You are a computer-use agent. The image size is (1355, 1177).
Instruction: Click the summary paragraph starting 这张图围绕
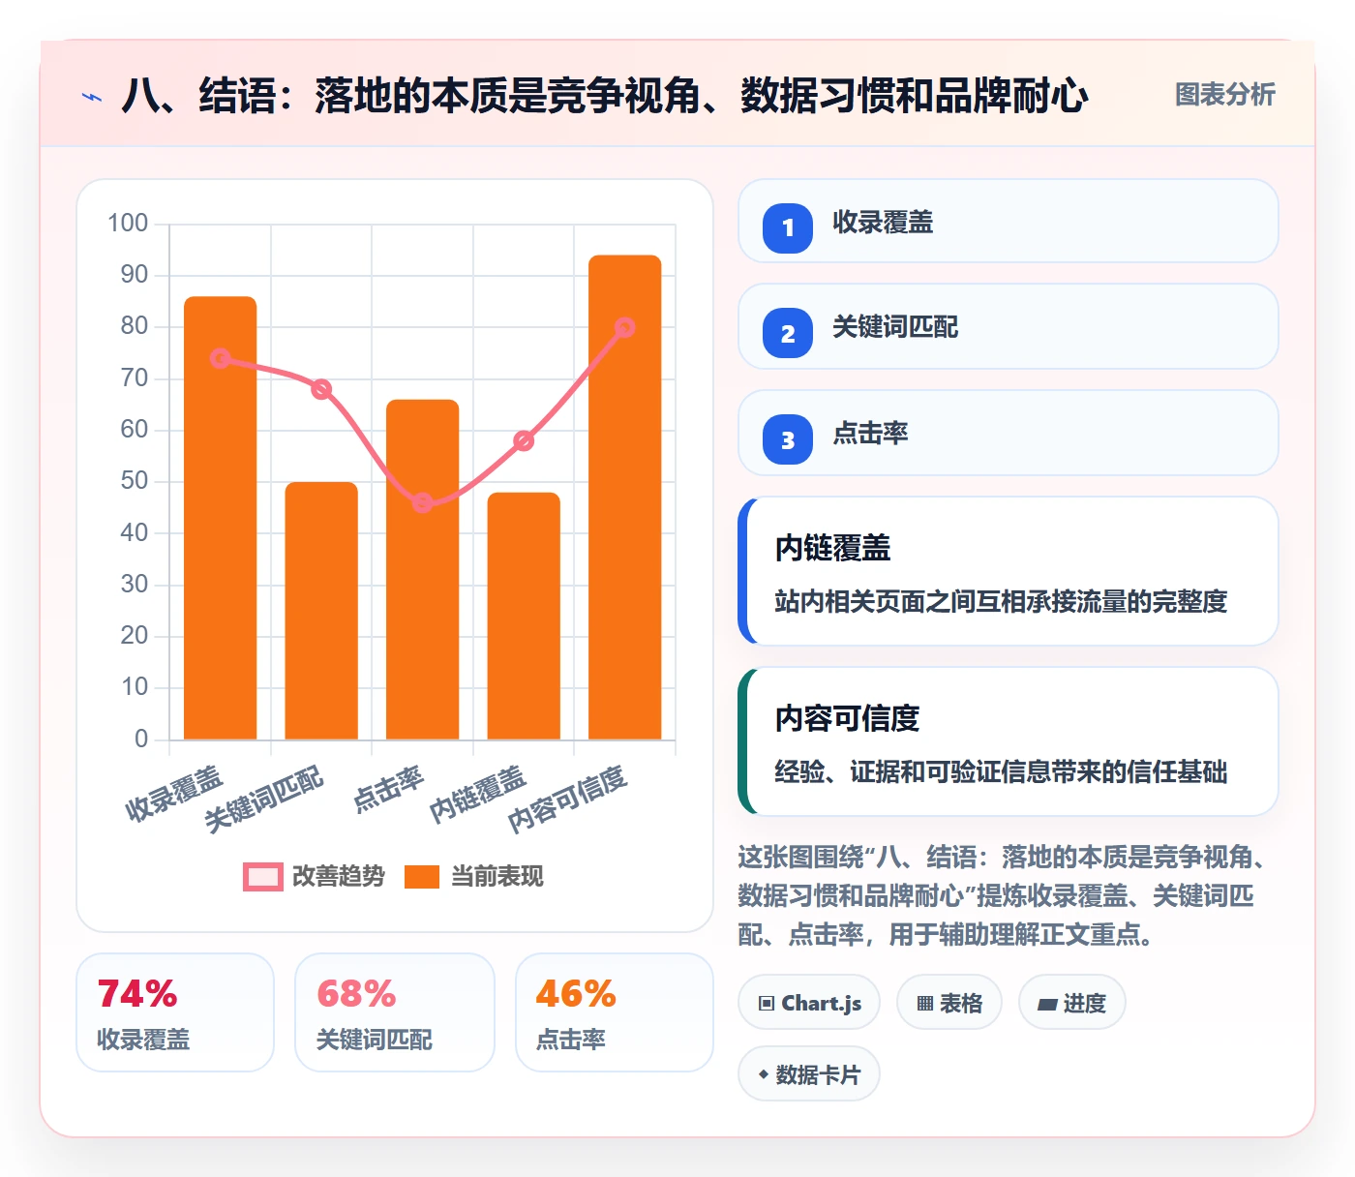[1003, 895]
